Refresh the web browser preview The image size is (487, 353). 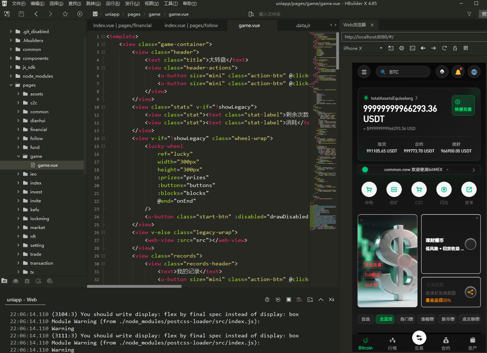(444, 48)
